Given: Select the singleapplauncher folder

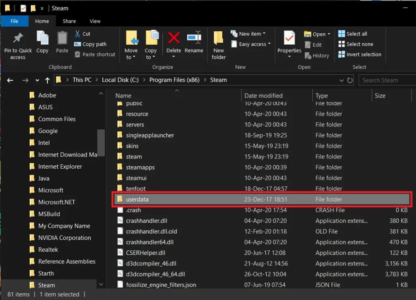Looking at the screenshot, I should coord(262,135).
